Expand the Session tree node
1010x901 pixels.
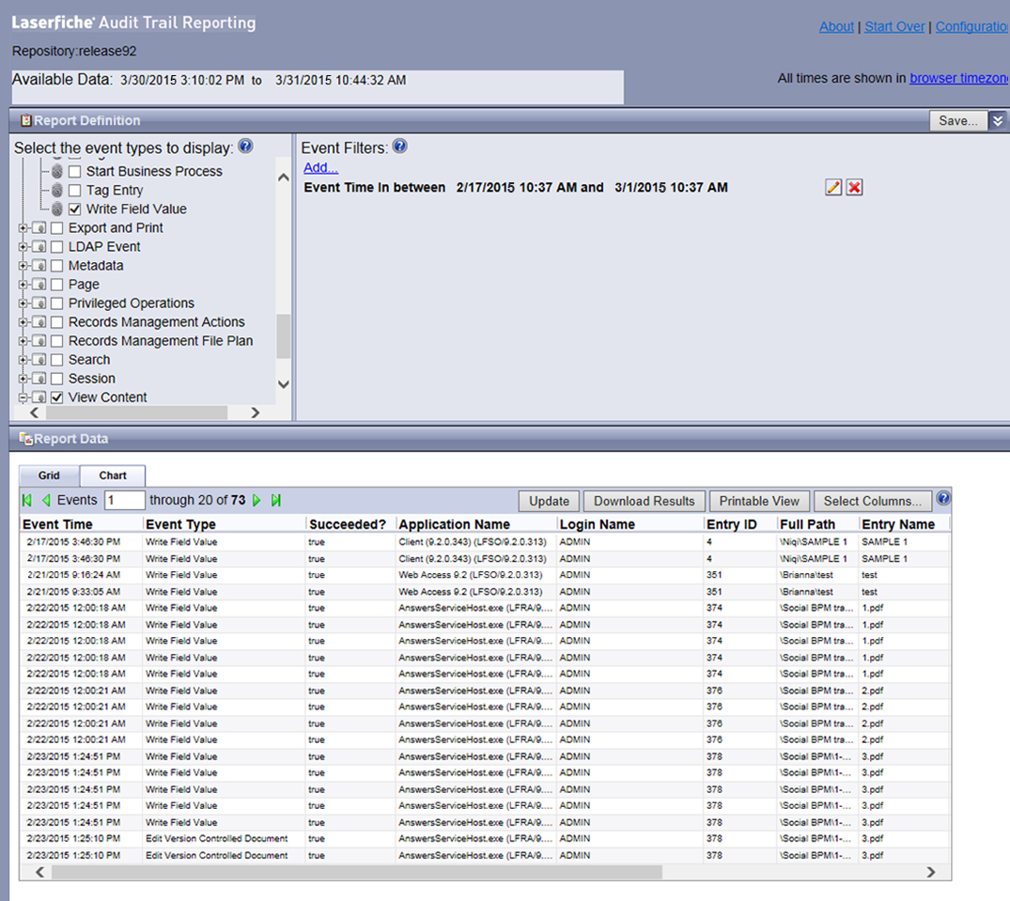click(23, 379)
